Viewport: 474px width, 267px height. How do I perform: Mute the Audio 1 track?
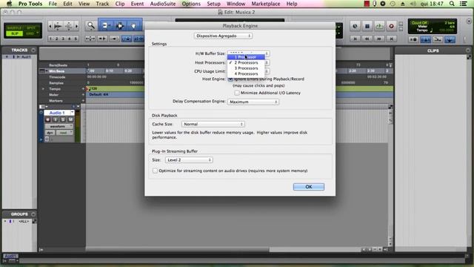coord(70,119)
